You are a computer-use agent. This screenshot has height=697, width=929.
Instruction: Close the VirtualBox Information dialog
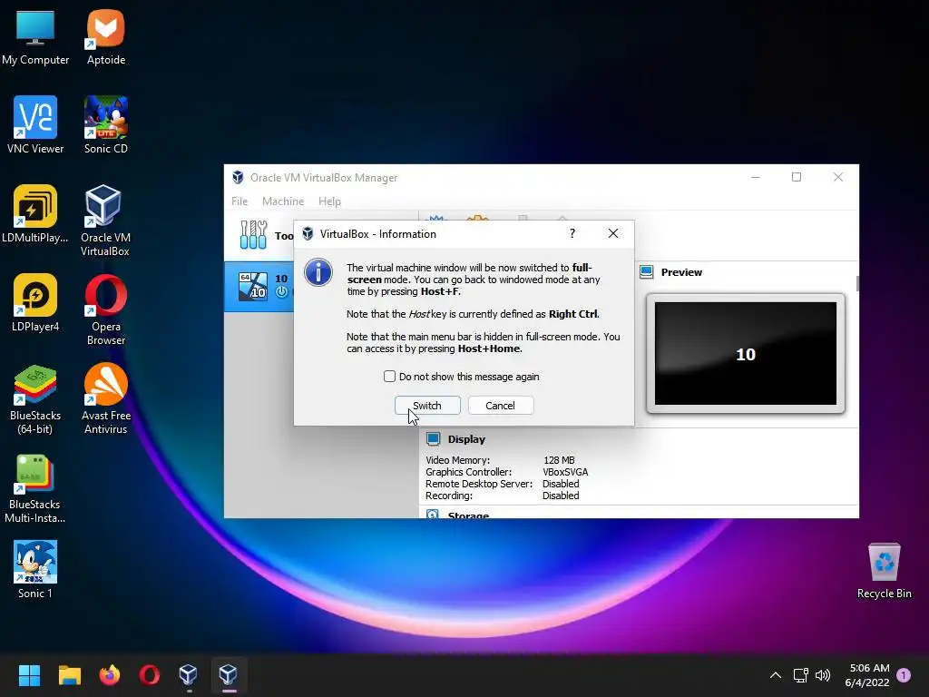(x=613, y=233)
